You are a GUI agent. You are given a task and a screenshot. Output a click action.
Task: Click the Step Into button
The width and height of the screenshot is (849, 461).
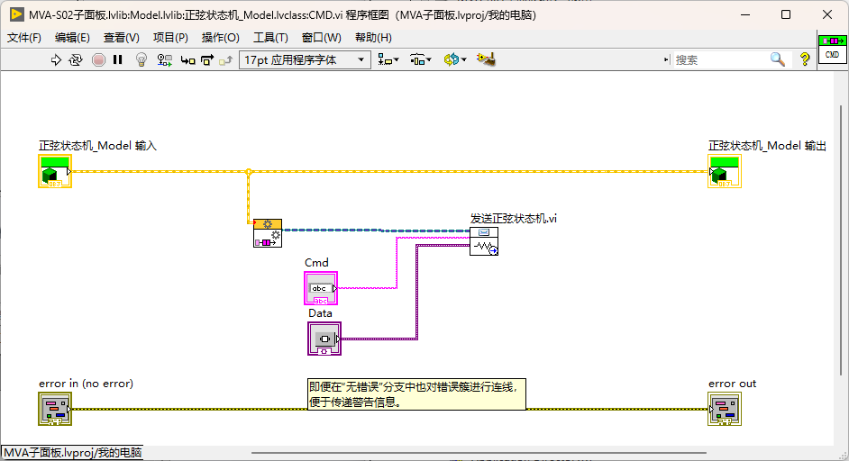click(187, 60)
